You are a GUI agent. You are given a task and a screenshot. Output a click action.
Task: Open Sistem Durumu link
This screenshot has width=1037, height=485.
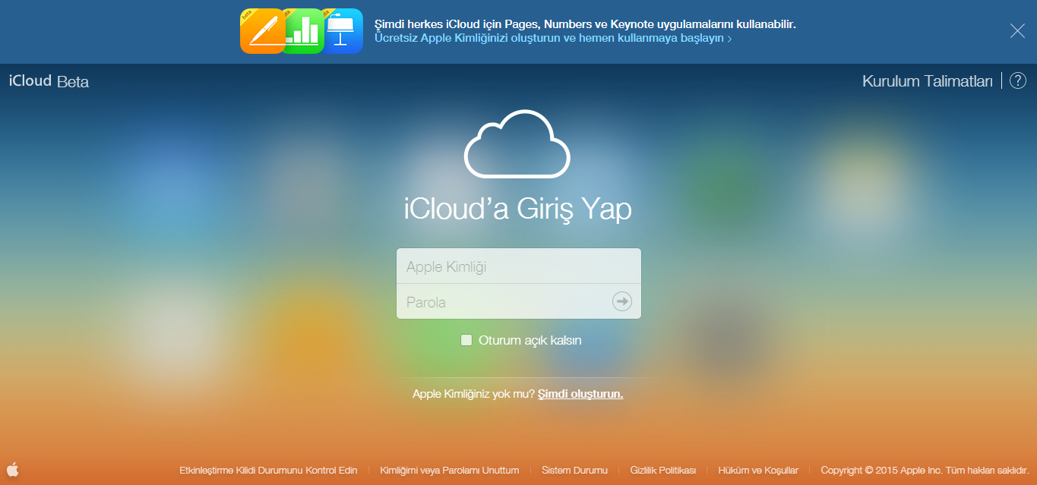[574, 471]
